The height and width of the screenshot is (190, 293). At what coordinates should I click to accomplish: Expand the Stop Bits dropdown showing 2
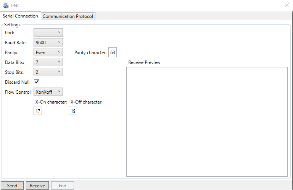(x=48, y=72)
